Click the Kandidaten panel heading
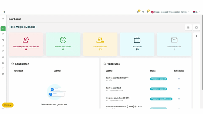203x114 pixels. [x=22, y=64]
